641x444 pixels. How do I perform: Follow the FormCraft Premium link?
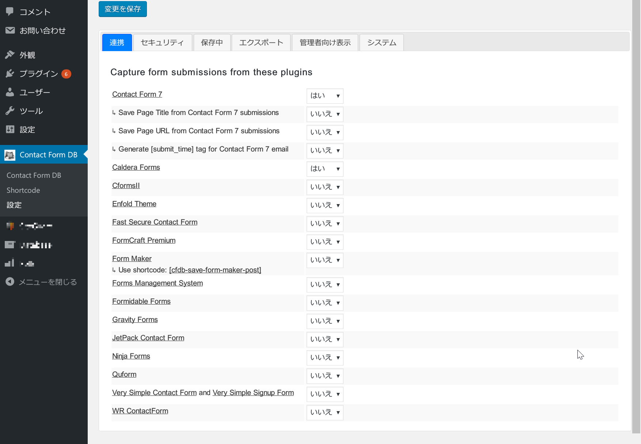point(144,240)
